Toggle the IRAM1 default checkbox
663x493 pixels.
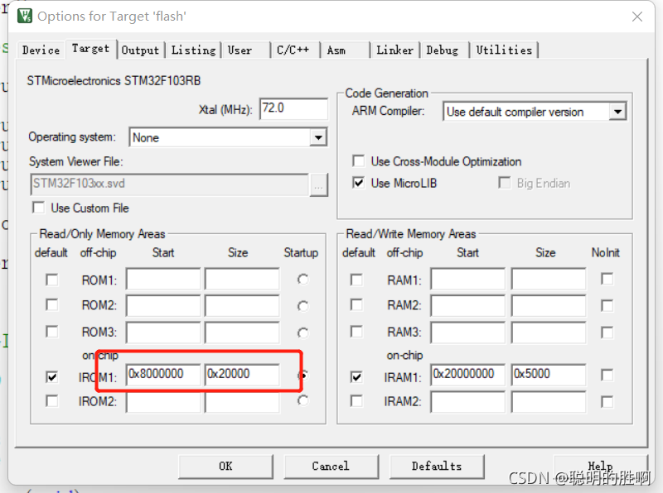coord(356,376)
